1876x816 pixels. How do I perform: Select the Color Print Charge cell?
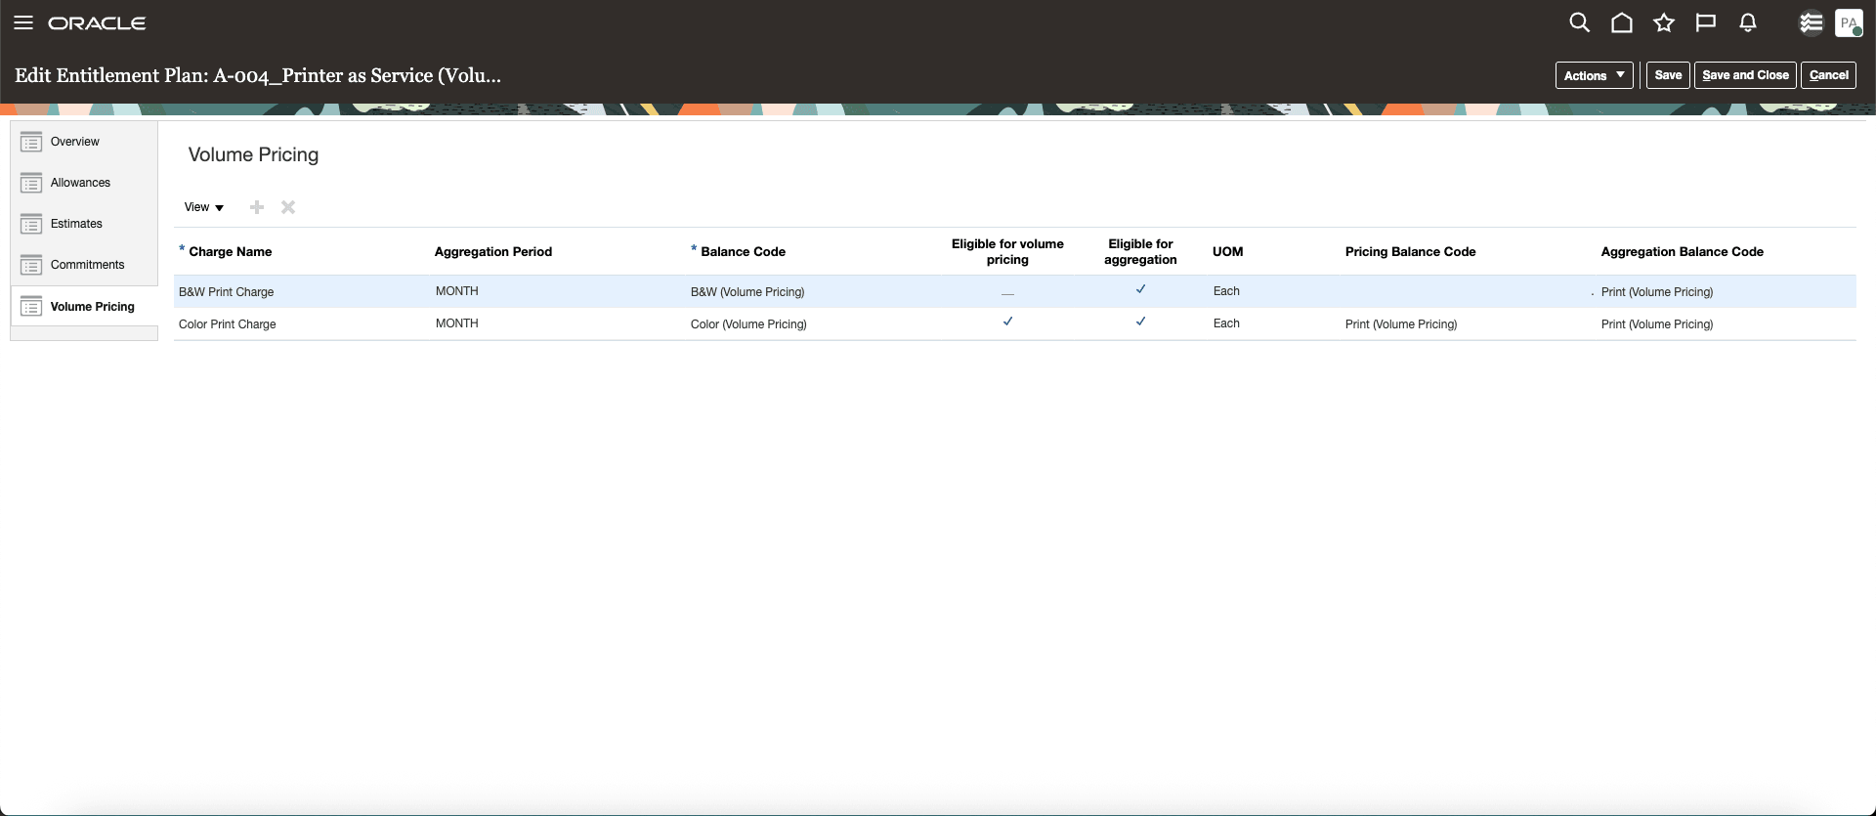pyautogui.click(x=227, y=324)
